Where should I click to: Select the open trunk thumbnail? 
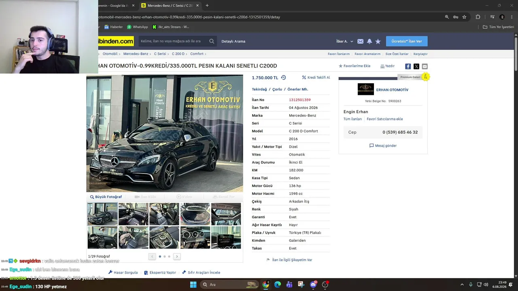click(195, 214)
